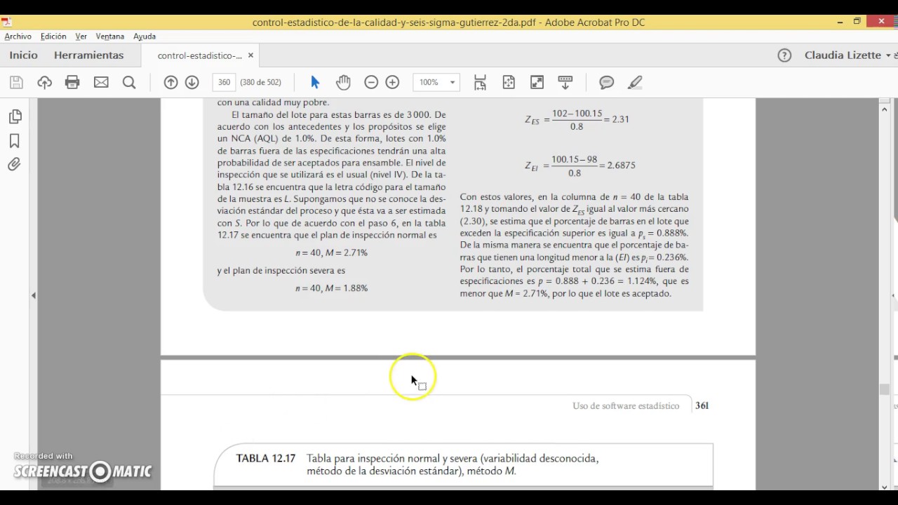Open the Edición menu
This screenshot has width=898, height=505.
53,36
